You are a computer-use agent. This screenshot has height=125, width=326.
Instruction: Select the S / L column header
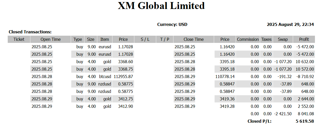145,39
